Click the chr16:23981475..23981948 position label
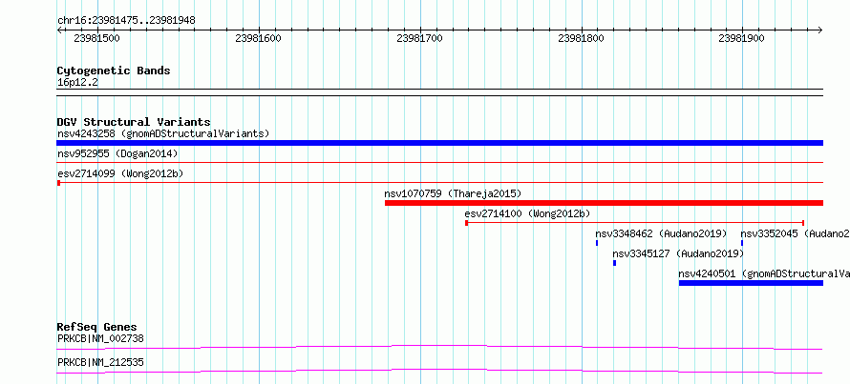 [x=126, y=21]
